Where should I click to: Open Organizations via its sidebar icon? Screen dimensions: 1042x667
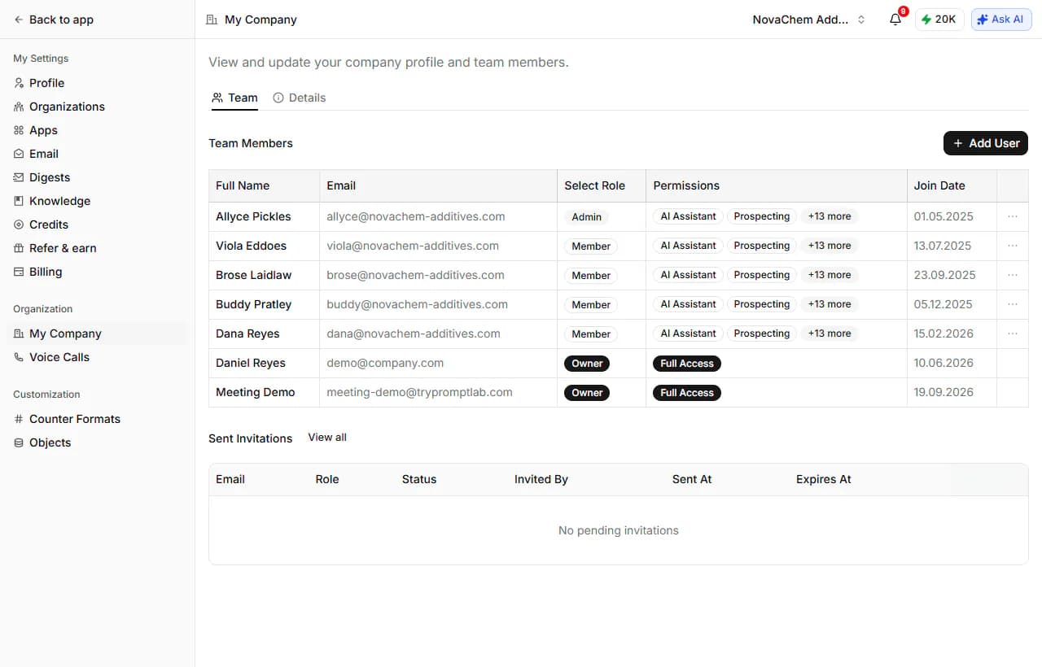(x=19, y=107)
